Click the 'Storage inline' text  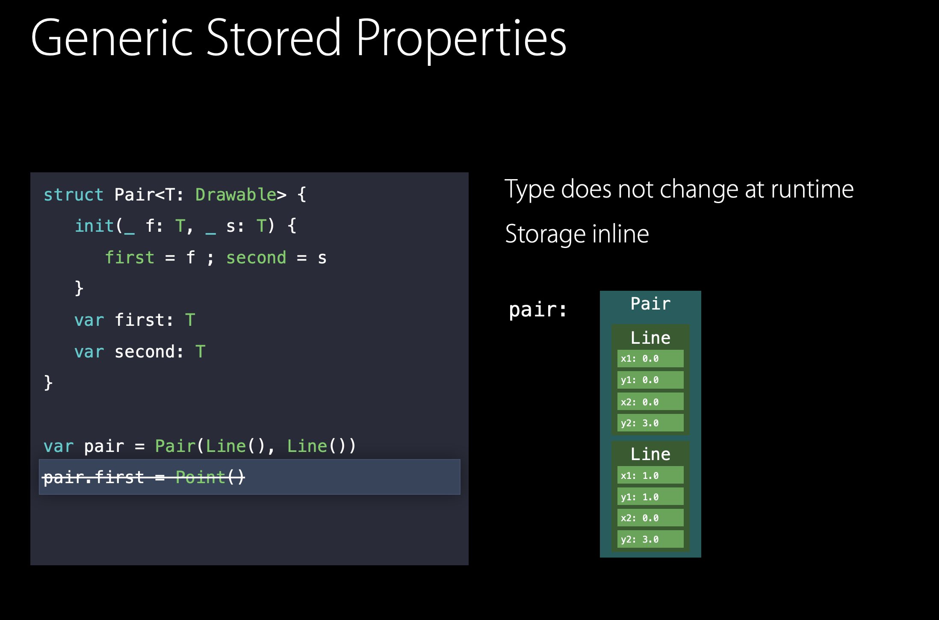click(x=577, y=234)
